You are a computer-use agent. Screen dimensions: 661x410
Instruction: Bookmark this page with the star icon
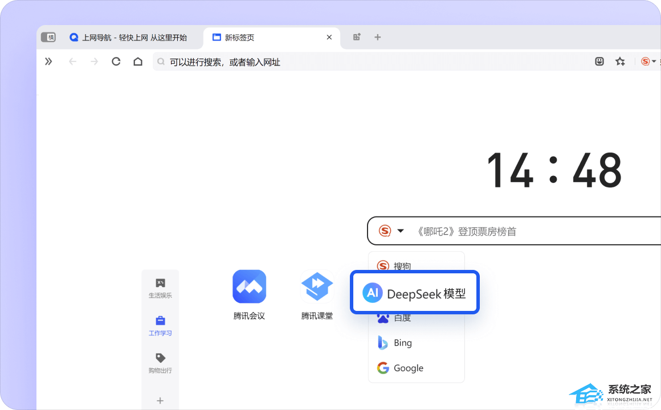[x=620, y=61]
